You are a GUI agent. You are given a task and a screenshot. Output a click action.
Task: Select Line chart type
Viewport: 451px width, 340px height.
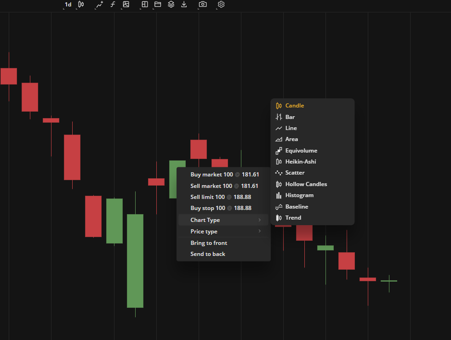pyautogui.click(x=312, y=128)
